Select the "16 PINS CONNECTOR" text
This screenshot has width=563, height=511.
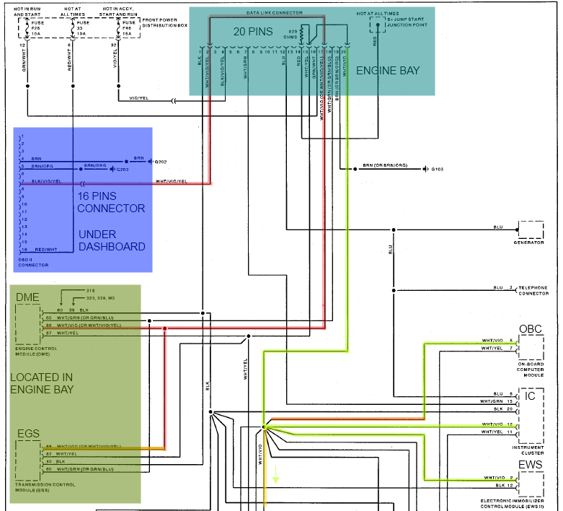(x=111, y=202)
